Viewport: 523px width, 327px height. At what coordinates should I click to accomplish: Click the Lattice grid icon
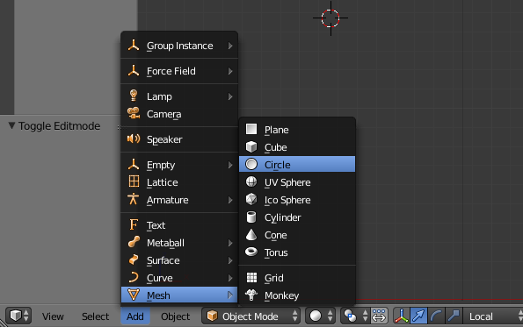(134, 181)
